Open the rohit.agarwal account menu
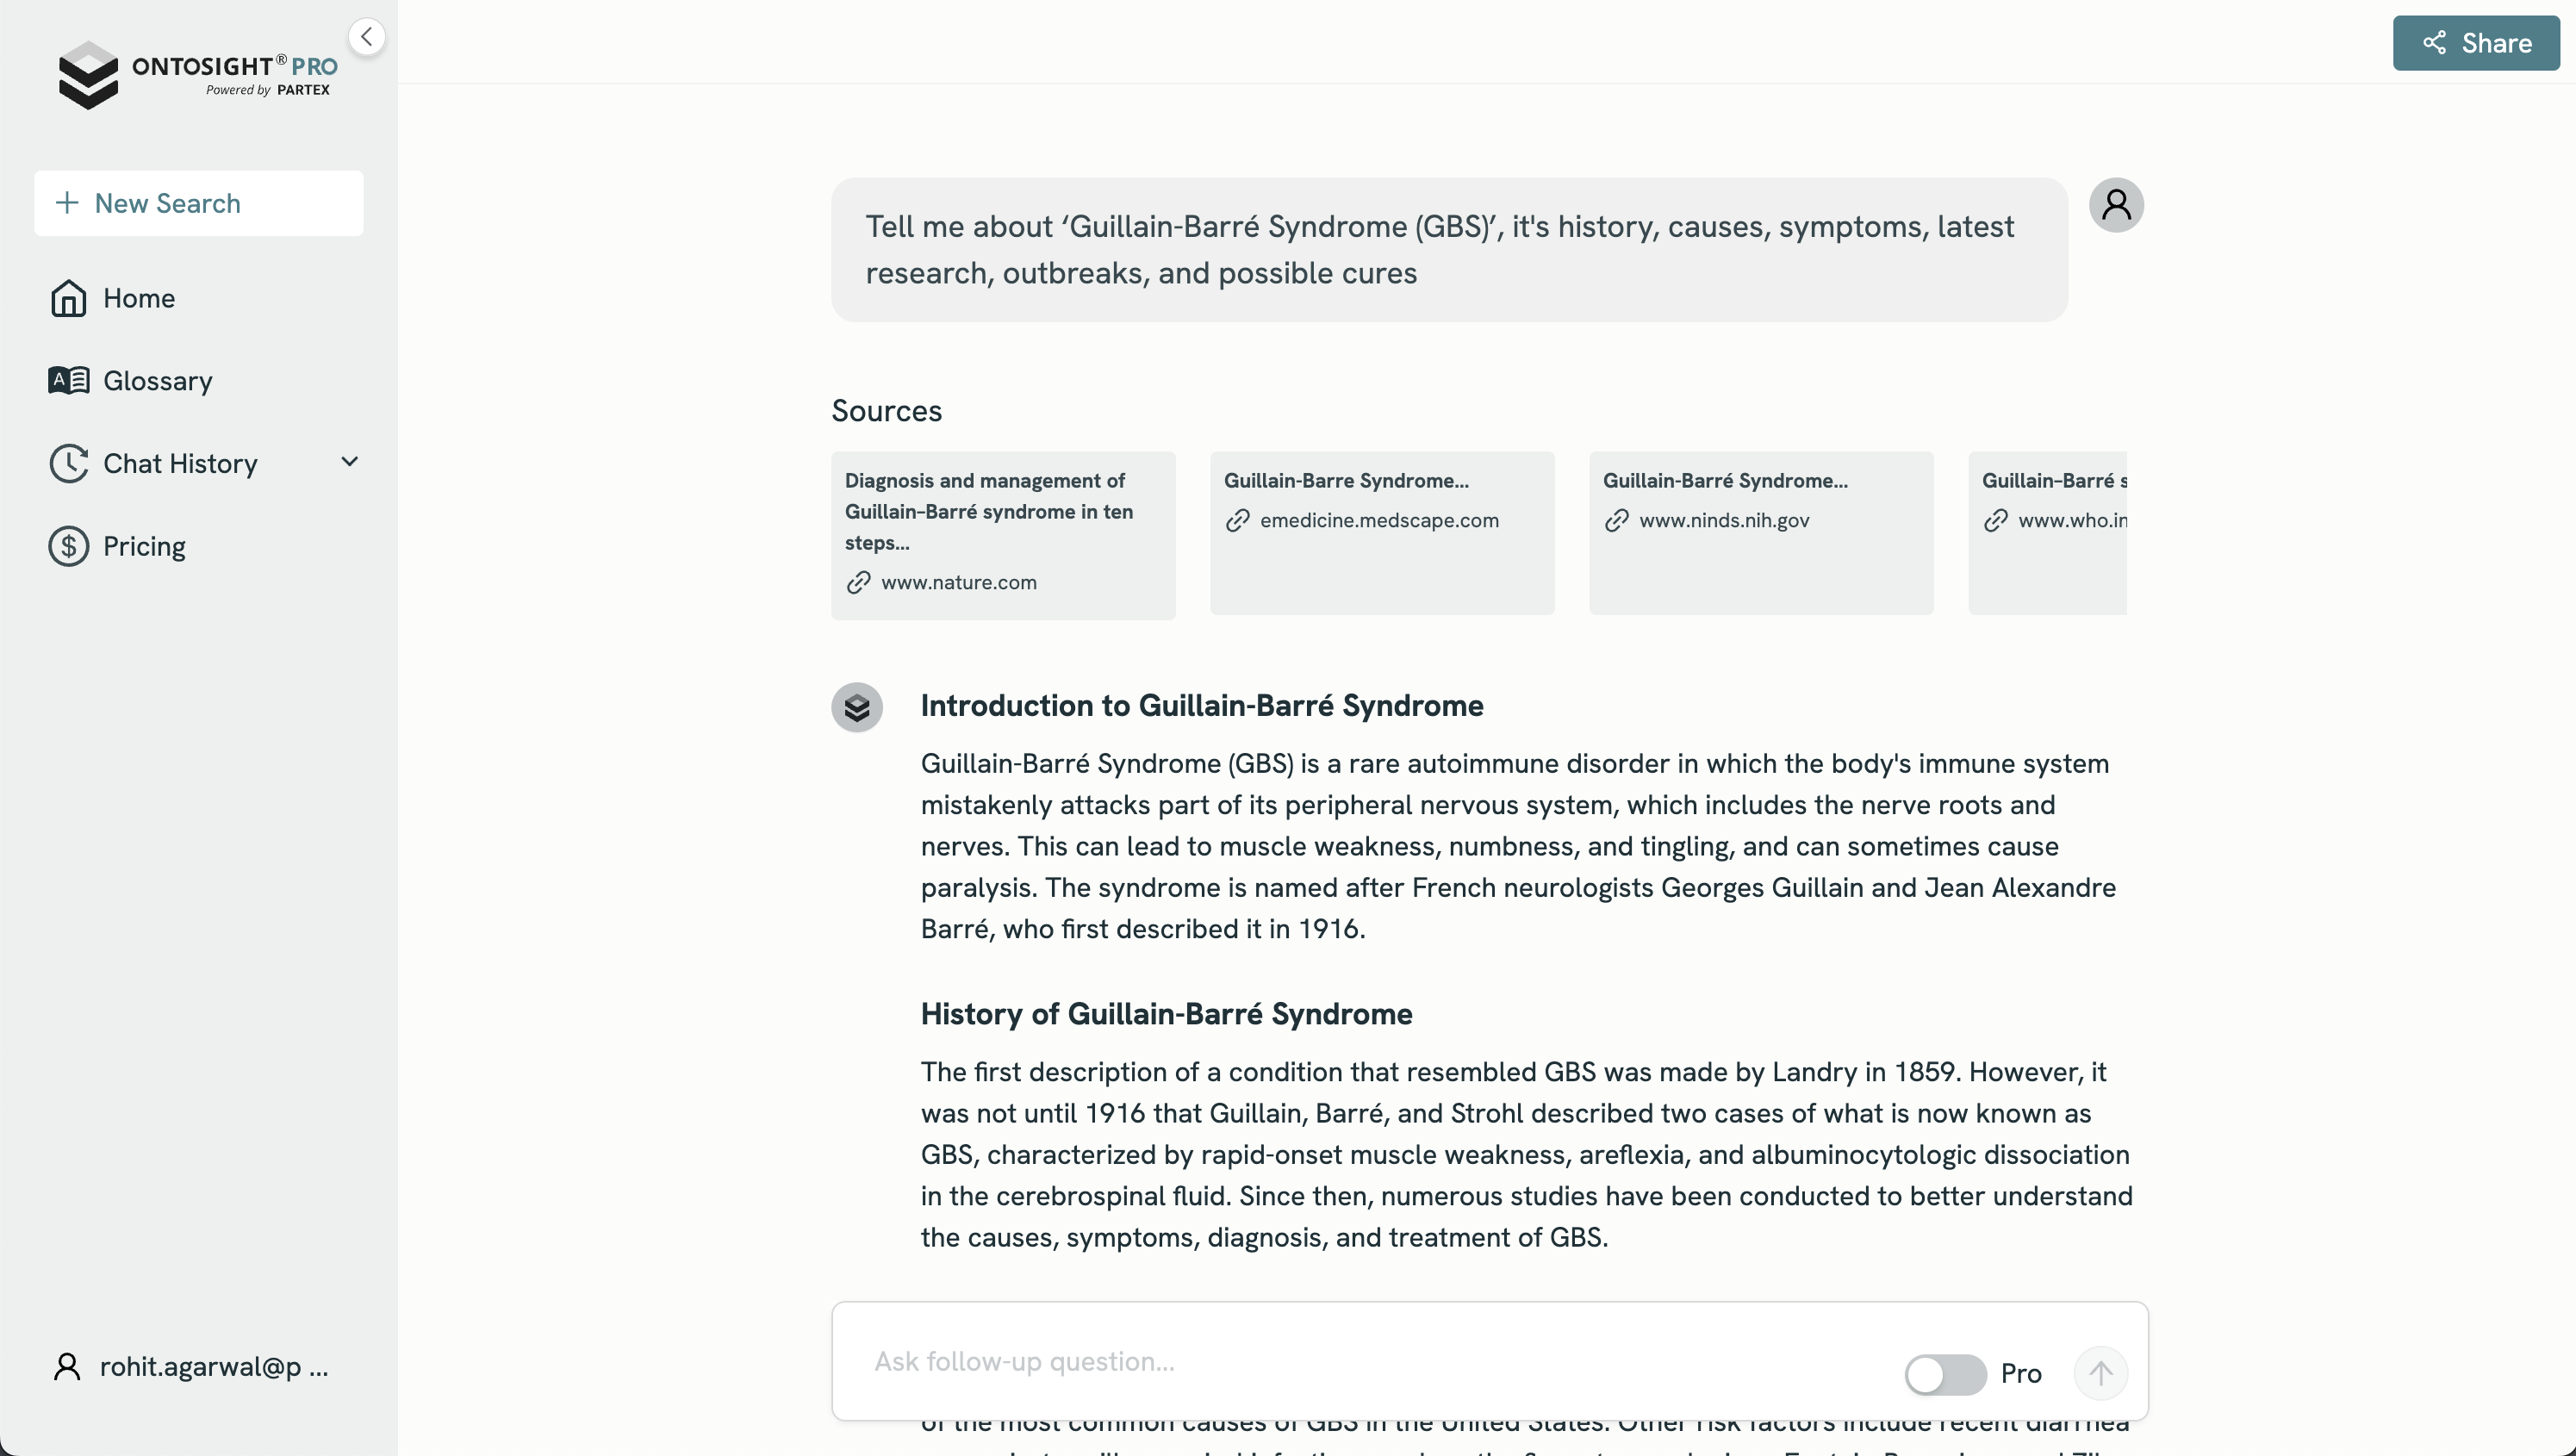2576x1456 pixels. pos(213,1367)
